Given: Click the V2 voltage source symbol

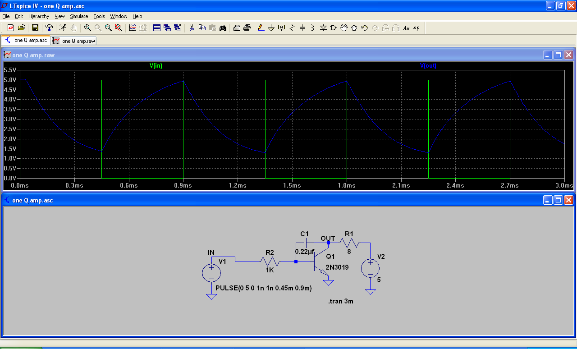Looking at the screenshot, I should point(371,268).
